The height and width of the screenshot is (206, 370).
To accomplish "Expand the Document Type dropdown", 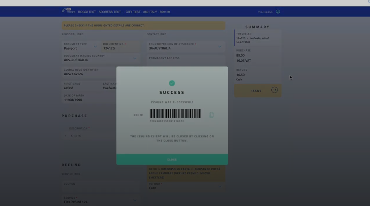I will pyautogui.click(x=95, y=46).
